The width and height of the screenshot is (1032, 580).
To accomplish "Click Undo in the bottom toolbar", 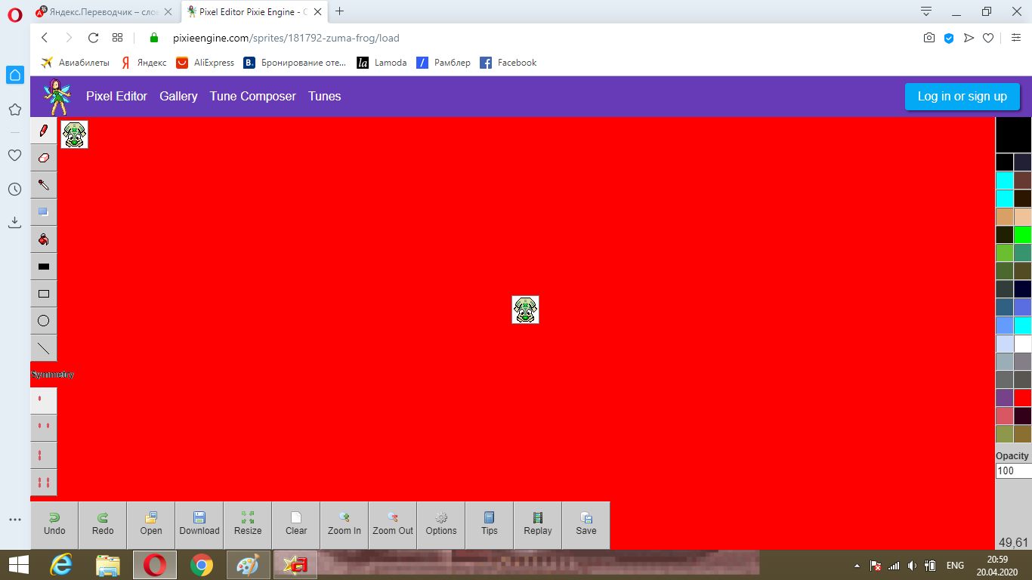I will 54,525.
